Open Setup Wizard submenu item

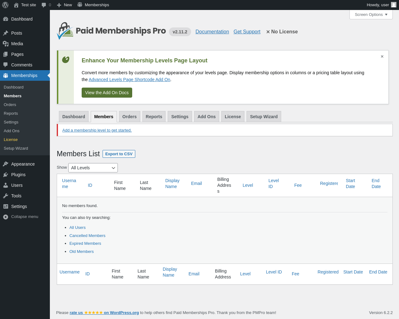pos(25,148)
